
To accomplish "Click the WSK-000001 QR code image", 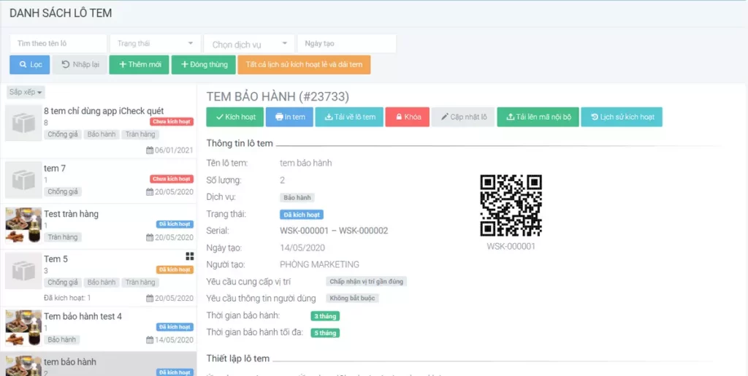I will [x=511, y=206].
